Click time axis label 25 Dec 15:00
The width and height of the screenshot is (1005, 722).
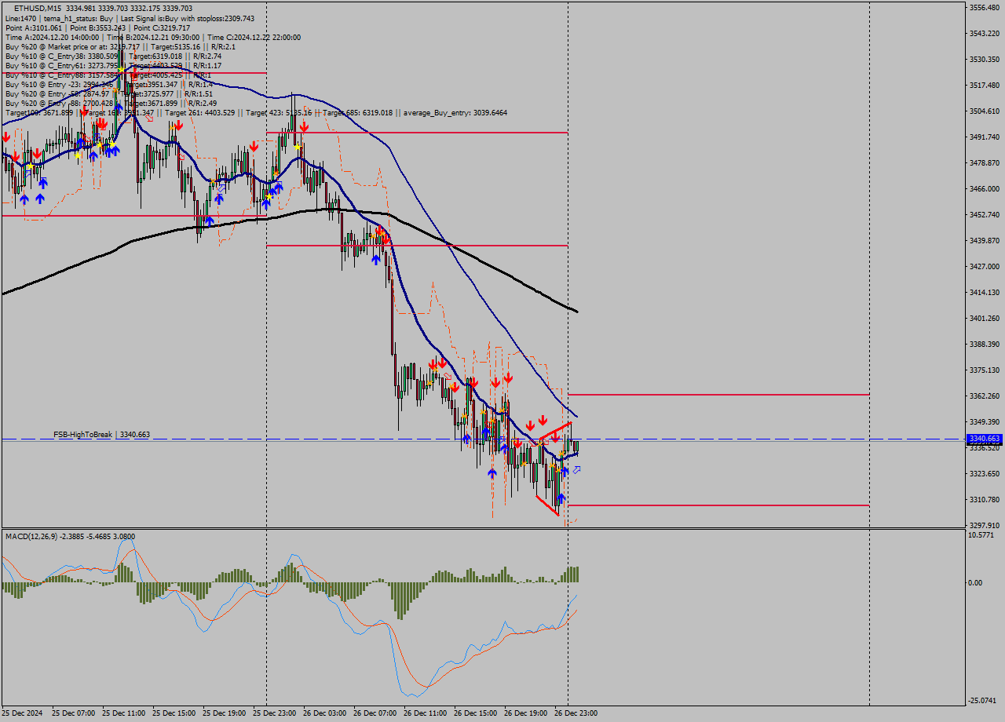(174, 713)
